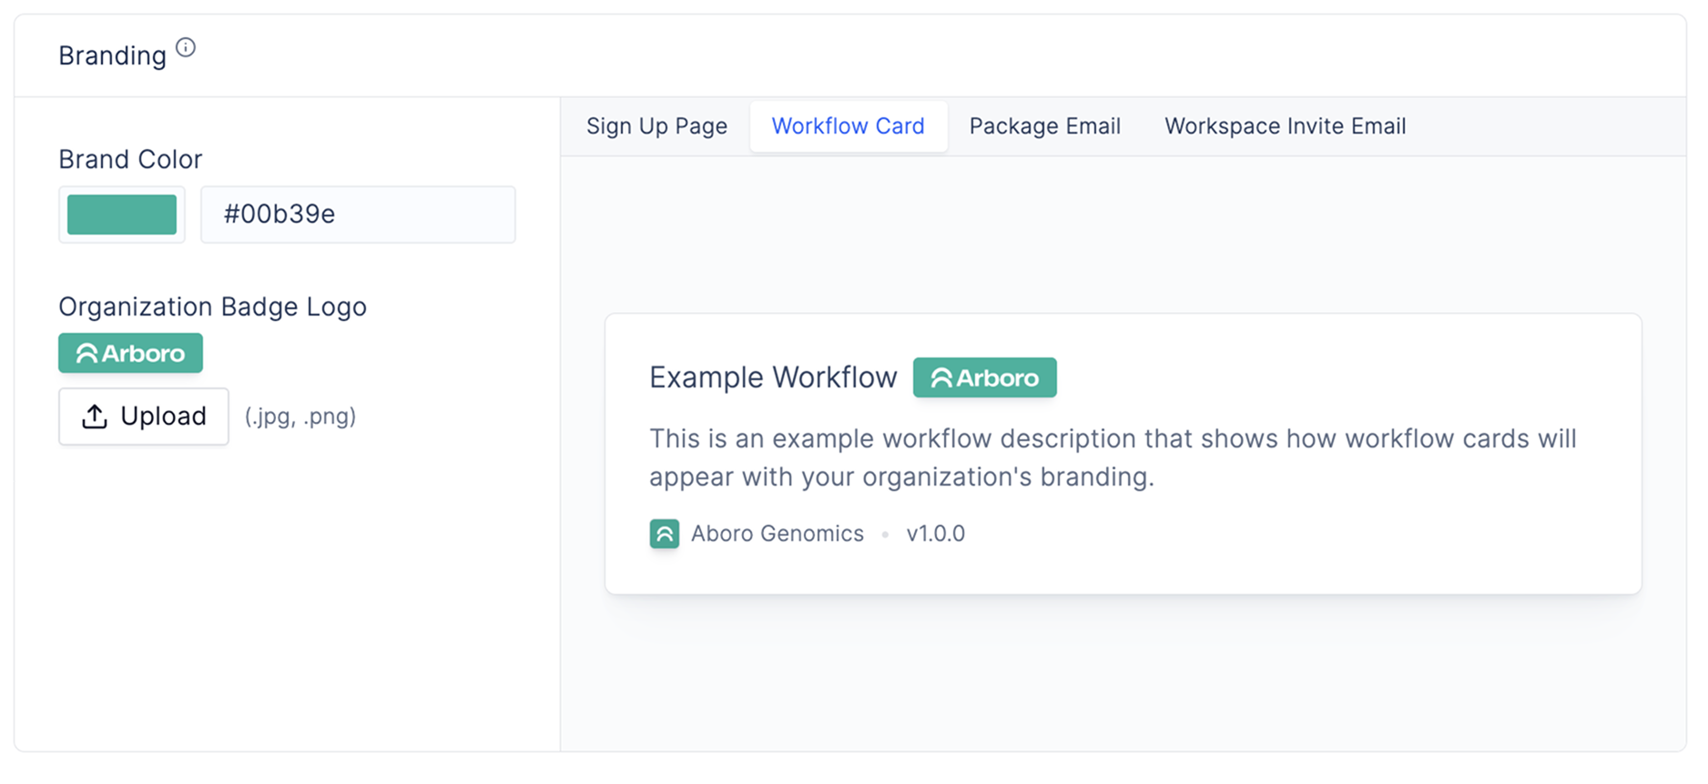Click the Organization Badge Logo label

click(x=212, y=307)
